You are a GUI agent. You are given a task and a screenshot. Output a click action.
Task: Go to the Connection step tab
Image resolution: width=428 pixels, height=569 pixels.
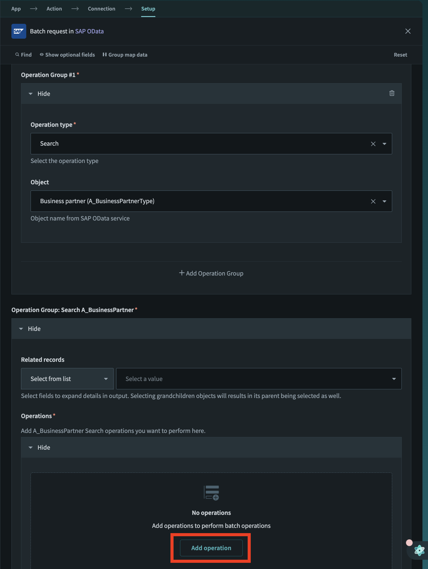point(102,9)
